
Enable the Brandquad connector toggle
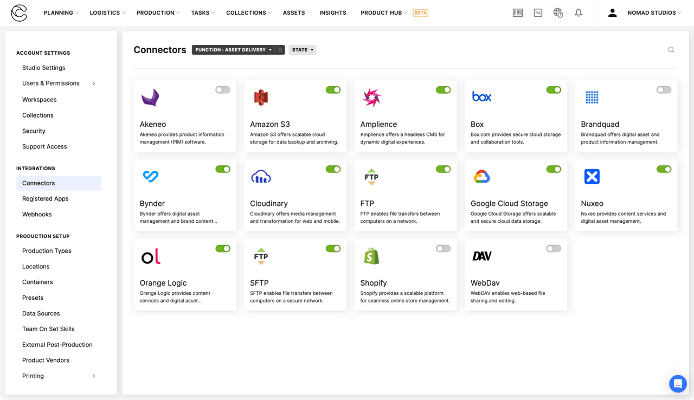(664, 90)
